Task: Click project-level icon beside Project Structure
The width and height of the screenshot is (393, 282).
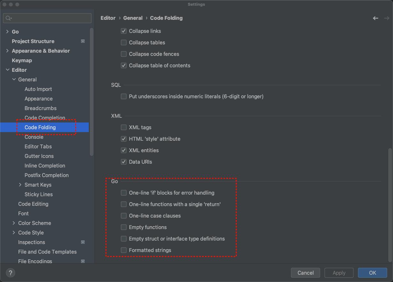Action: pyautogui.click(x=83, y=41)
